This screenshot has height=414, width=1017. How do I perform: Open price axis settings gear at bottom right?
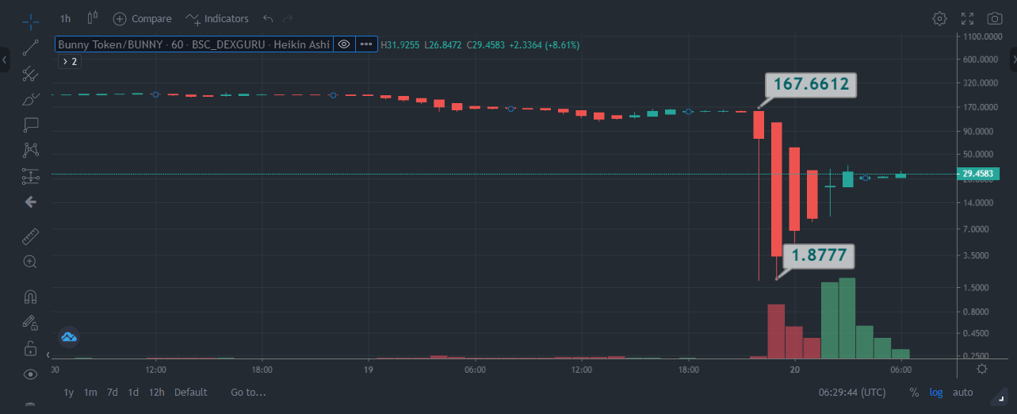982,369
